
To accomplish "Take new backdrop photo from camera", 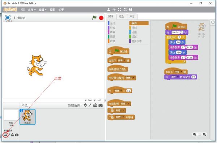I will (17, 135).
